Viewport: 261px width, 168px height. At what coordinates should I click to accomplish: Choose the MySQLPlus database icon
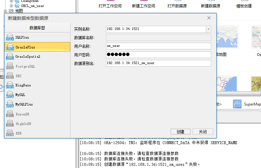pyautogui.click(x=10, y=104)
